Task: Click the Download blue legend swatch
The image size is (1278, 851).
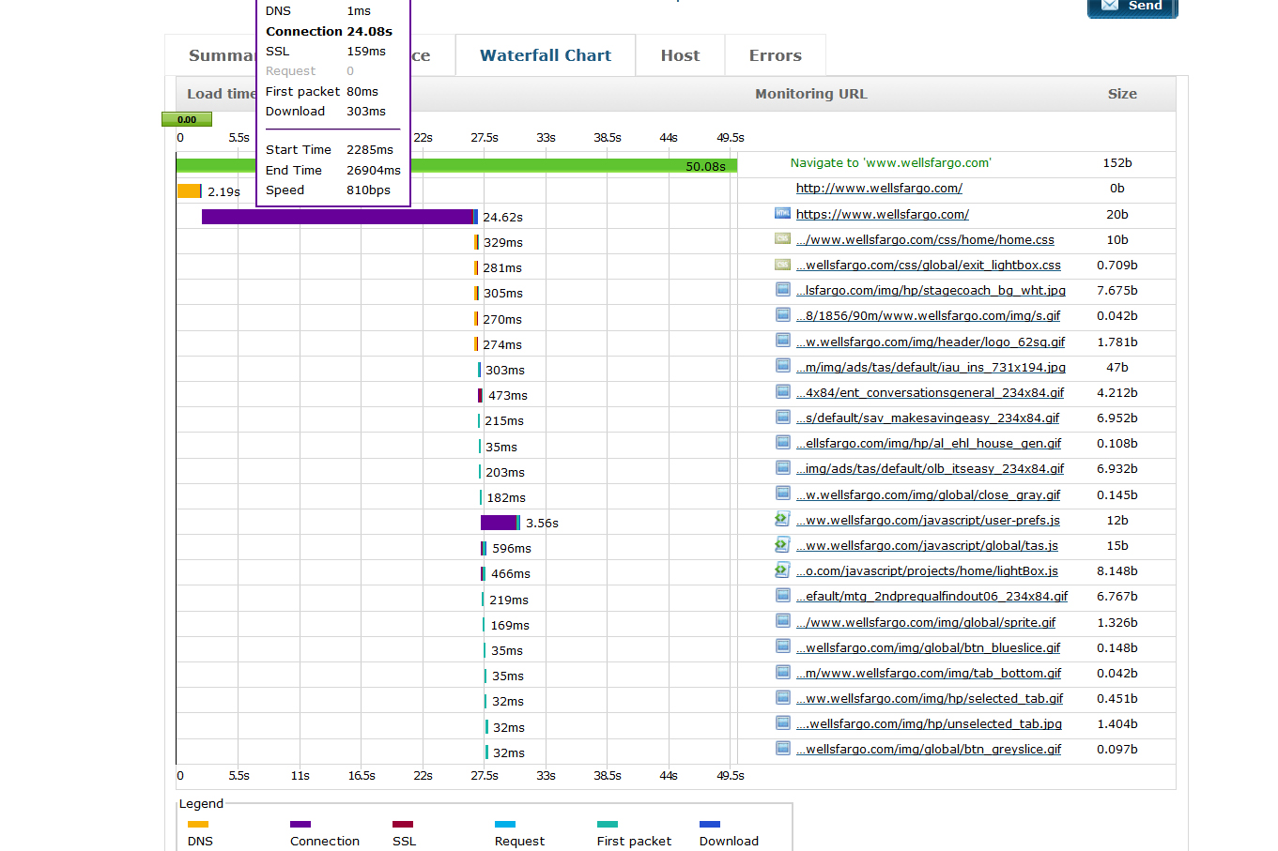Action: (710, 825)
